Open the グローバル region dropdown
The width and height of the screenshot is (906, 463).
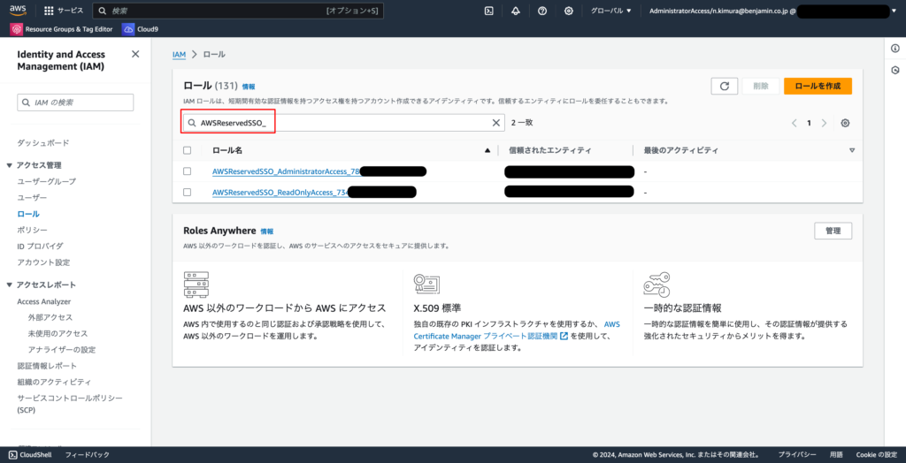610,11
